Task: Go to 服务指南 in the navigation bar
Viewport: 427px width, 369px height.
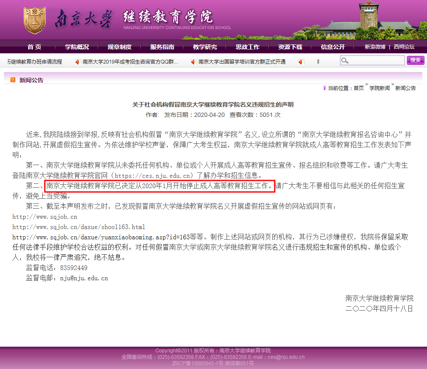Action: tap(162, 47)
